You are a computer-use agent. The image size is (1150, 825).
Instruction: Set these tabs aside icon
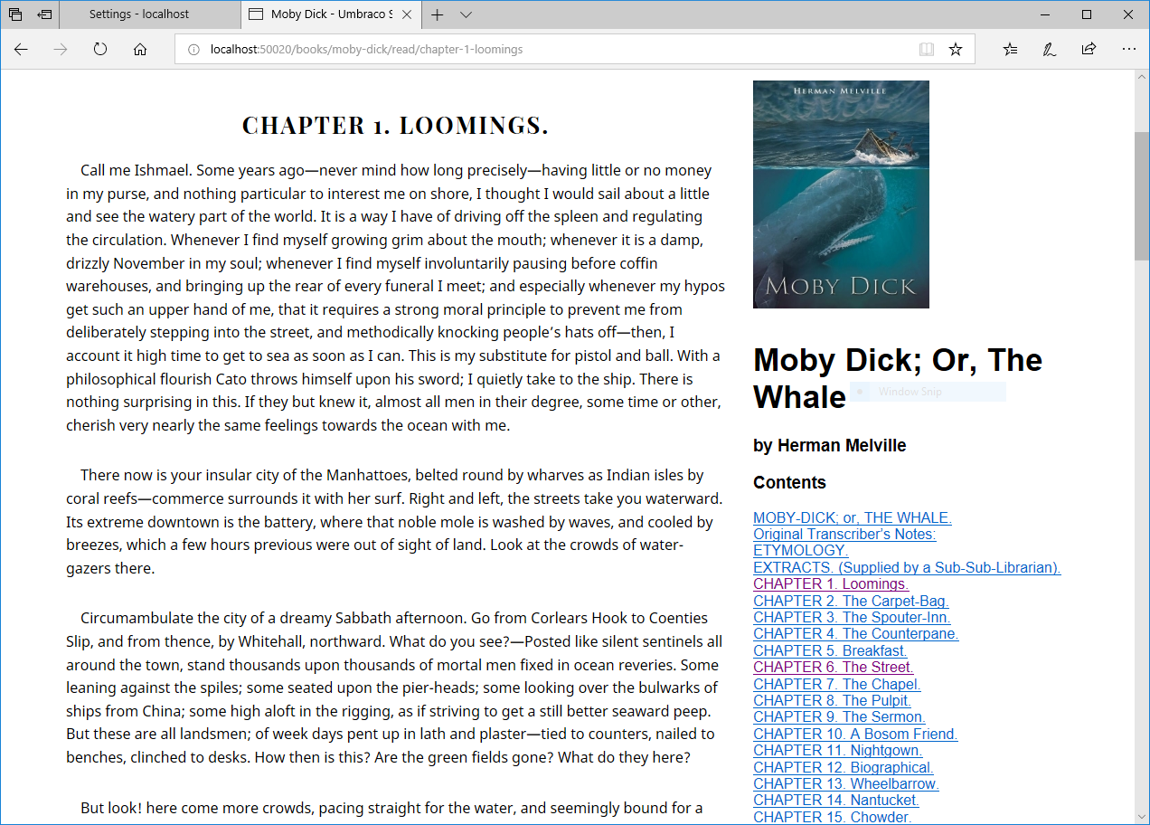click(44, 14)
